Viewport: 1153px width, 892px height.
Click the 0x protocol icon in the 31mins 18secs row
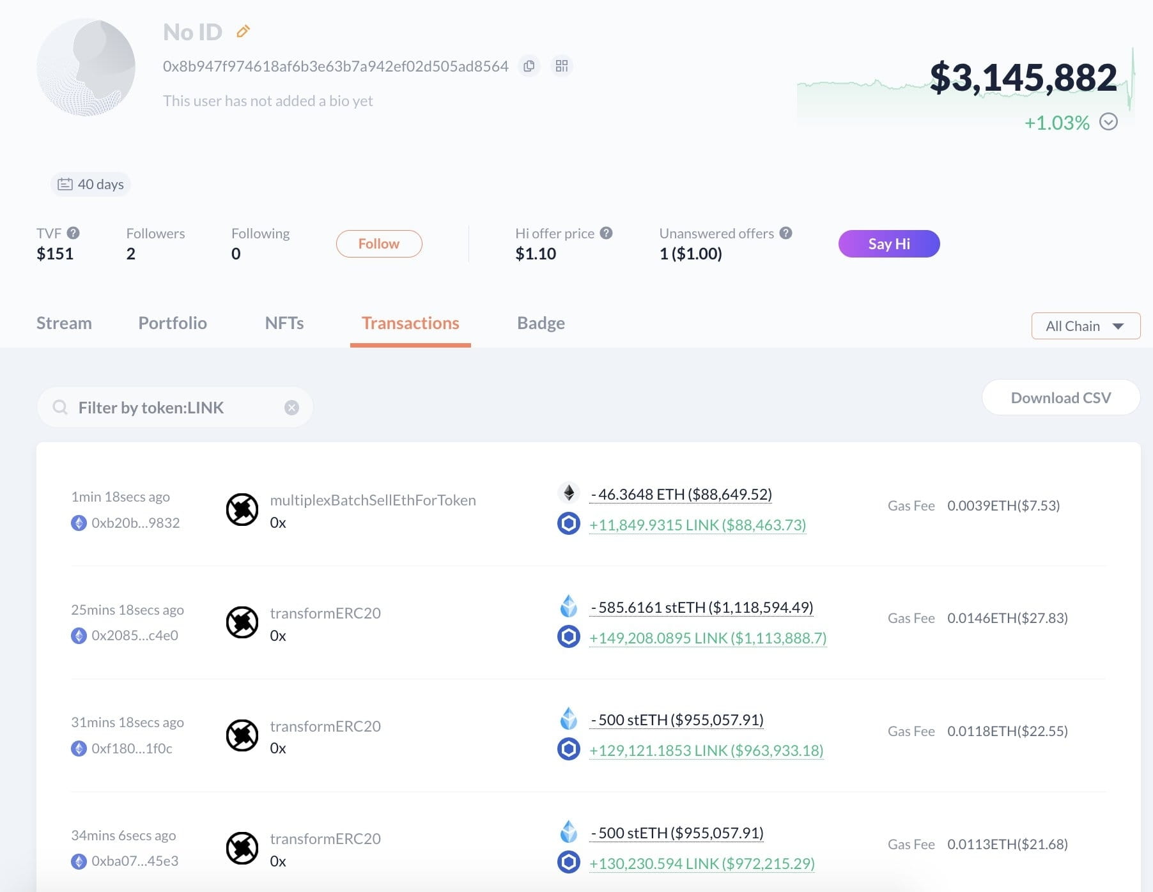(x=242, y=735)
